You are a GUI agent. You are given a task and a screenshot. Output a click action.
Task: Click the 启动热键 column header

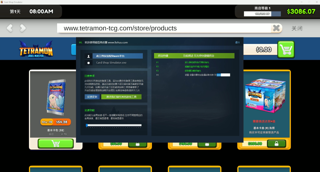(x=163, y=56)
